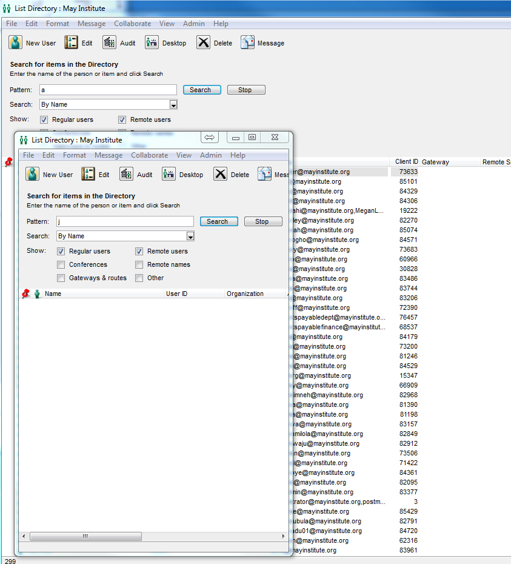511x564 pixels.
Task: Click Pattern input field in back window
Action: coord(109,90)
